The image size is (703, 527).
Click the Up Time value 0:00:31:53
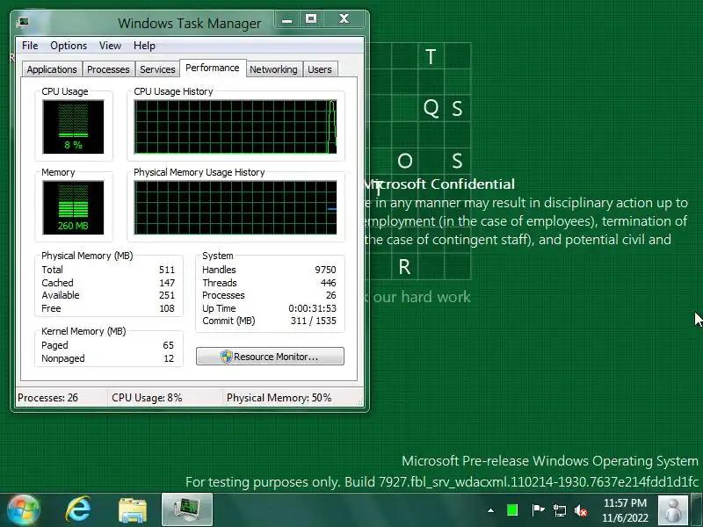tap(312, 308)
